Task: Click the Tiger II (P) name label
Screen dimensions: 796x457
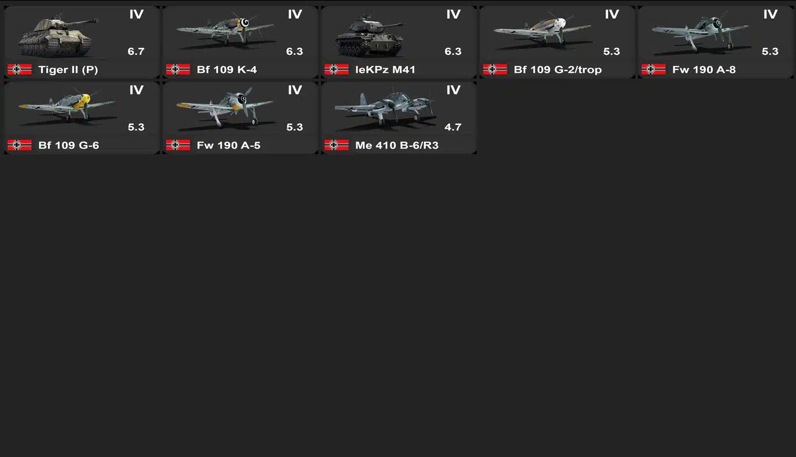Action: [68, 70]
